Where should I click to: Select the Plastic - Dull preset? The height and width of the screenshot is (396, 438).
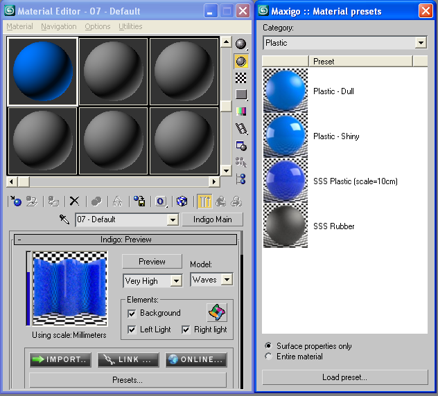344,91
